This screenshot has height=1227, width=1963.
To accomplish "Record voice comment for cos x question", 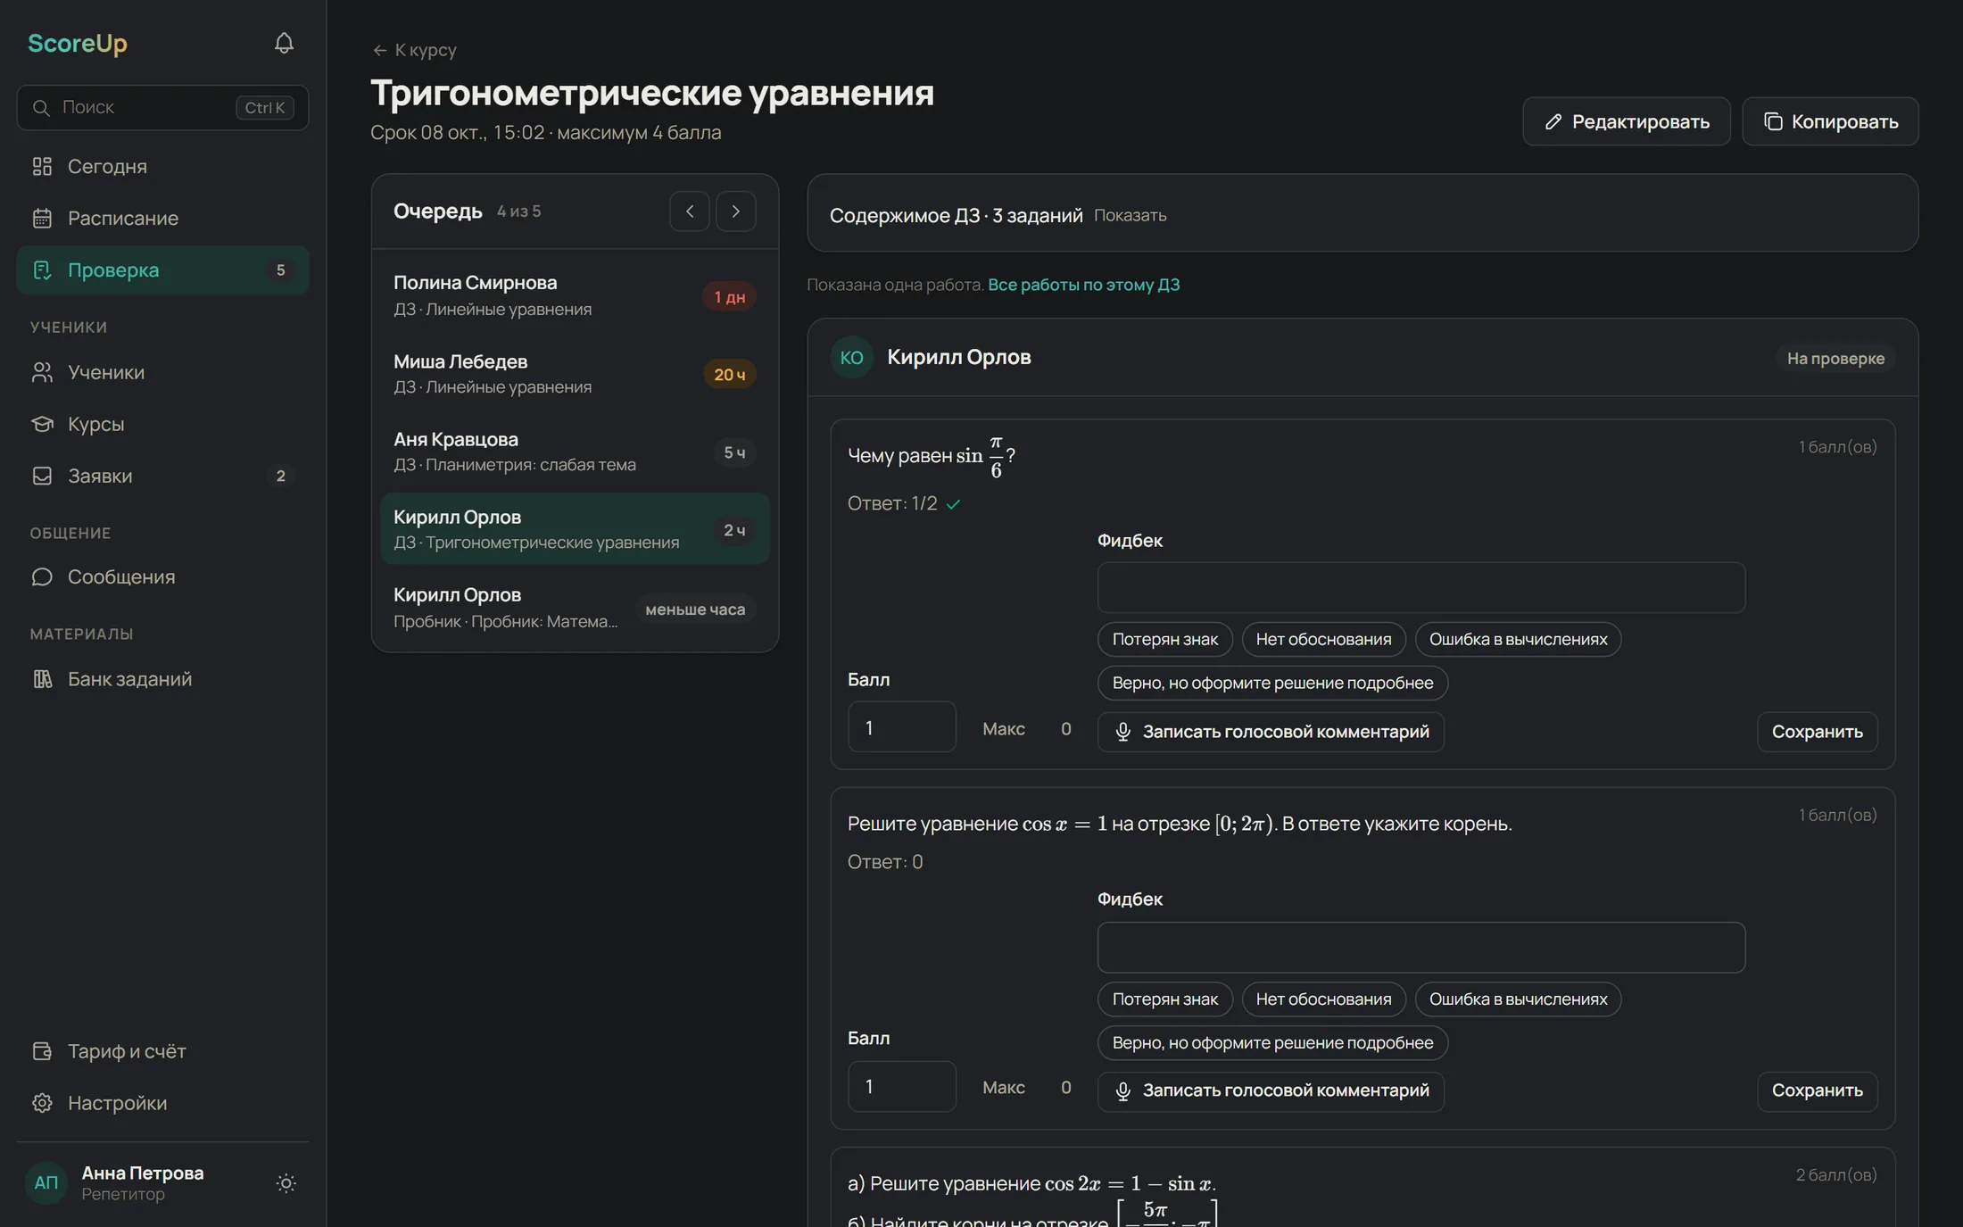I will click(1271, 1090).
